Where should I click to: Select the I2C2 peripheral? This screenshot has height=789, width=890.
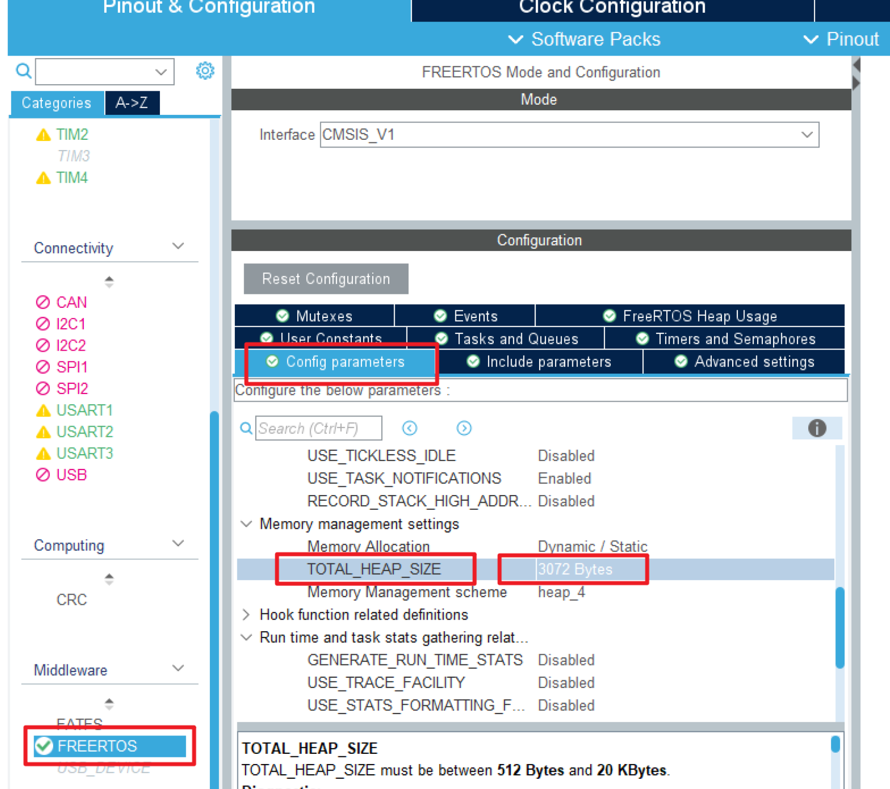[x=61, y=346]
